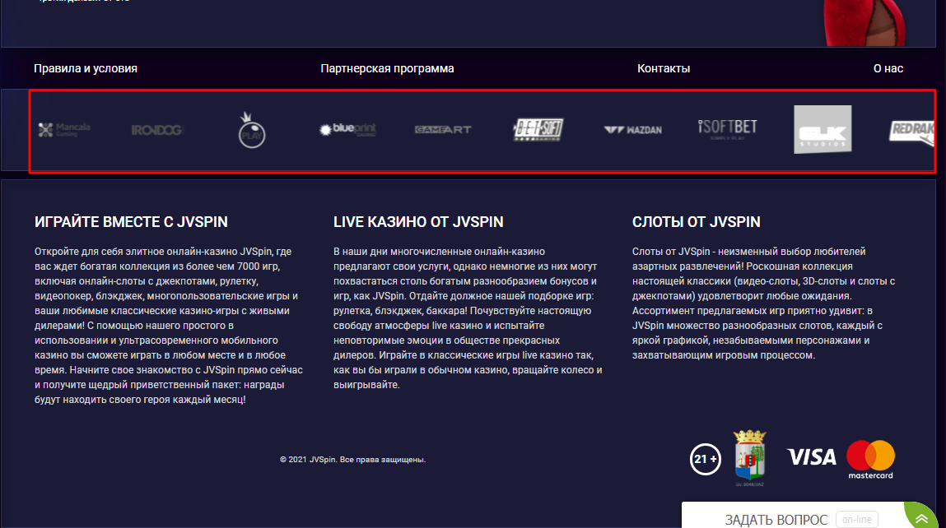Click the on-line status badge
Screen dimensions: 946x528
click(x=857, y=520)
